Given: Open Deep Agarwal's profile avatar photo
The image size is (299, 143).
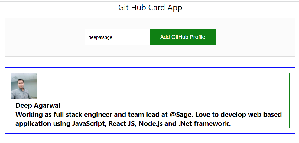Looking at the screenshot, I should click(24, 86).
